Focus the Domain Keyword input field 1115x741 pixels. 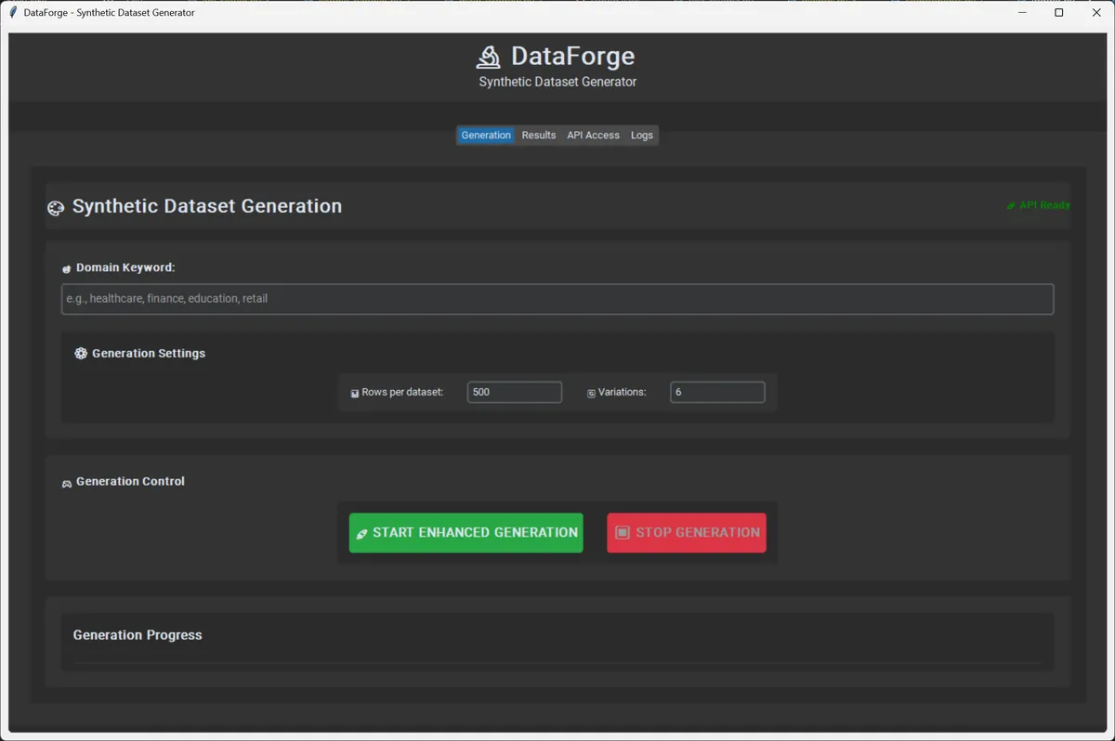pos(557,299)
